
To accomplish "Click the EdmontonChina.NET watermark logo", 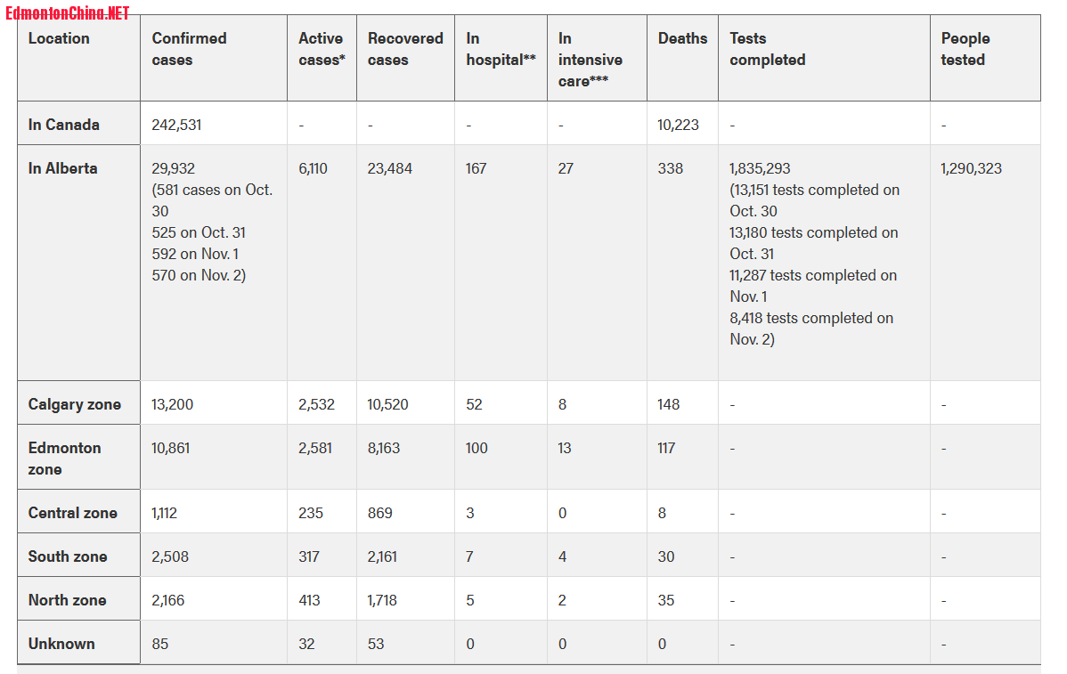I will pyautogui.click(x=68, y=13).
